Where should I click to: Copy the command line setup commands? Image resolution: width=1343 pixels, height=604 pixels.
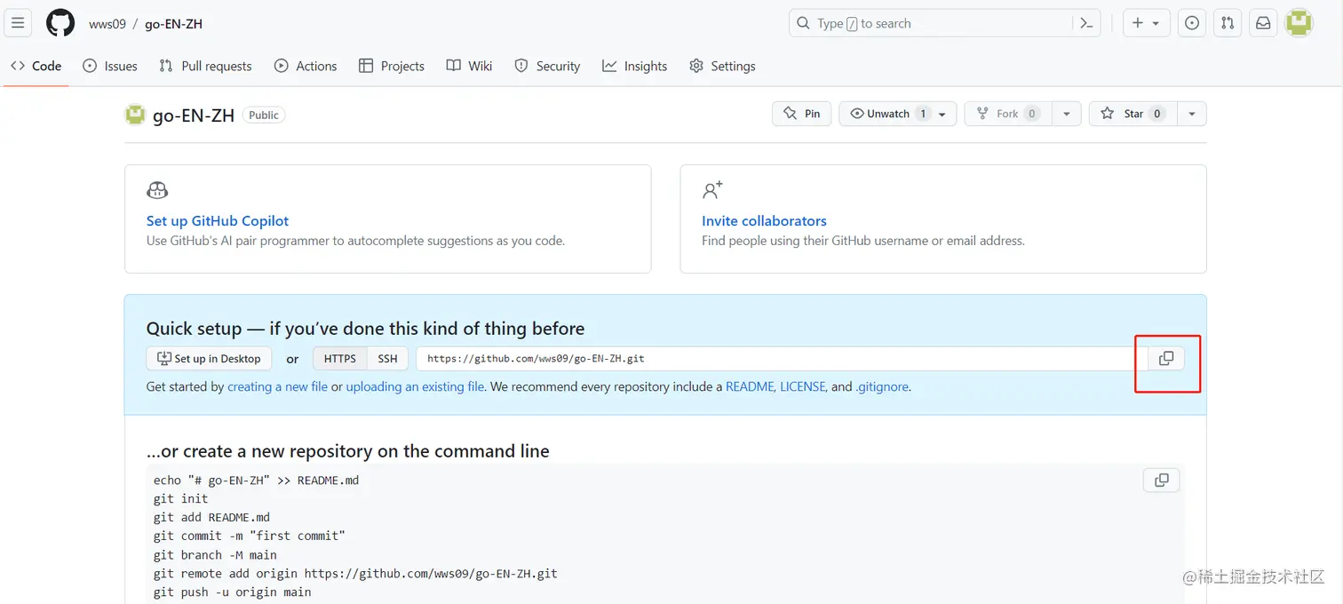(x=1162, y=481)
